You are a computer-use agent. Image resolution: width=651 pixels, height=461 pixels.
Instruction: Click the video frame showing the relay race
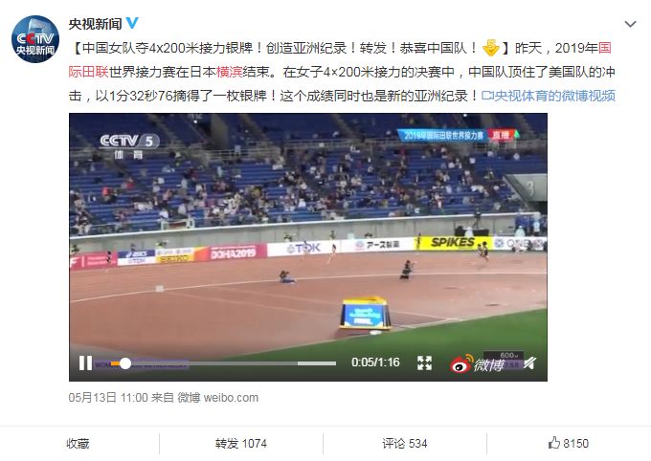tap(308, 232)
